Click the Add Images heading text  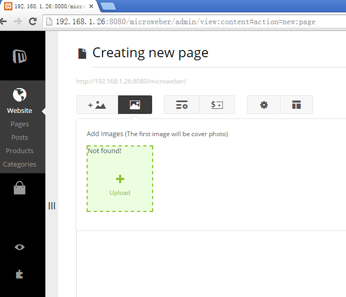click(157, 134)
